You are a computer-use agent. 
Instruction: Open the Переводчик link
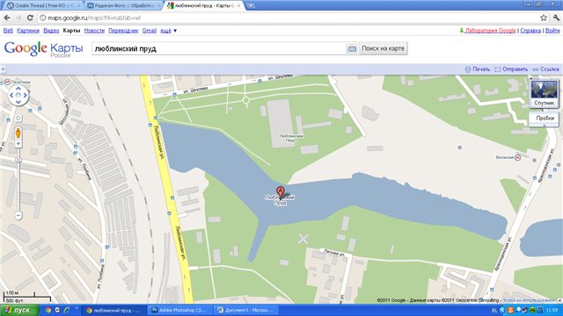click(x=123, y=31)
